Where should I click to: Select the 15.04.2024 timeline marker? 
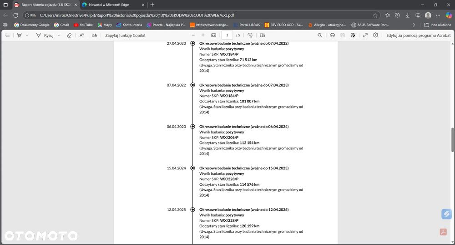(x=192, y=168)
